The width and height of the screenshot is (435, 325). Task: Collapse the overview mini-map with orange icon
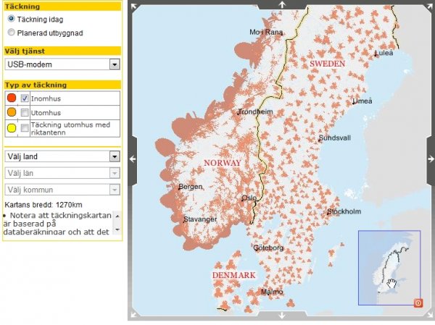[x=418, y=303]
